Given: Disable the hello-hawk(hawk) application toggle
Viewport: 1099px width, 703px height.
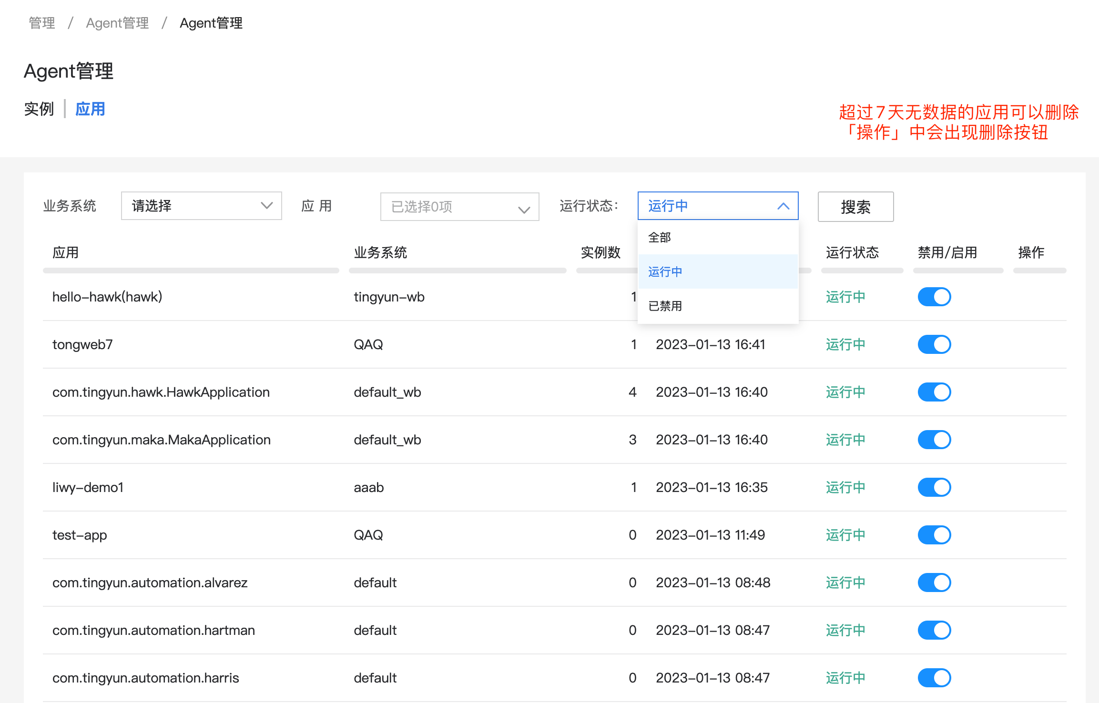Looking at the screenshot, I should pos(934,296).
